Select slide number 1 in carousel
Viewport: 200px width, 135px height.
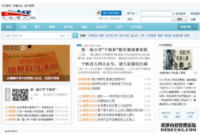pyautogui.click(x=5, y=48)
